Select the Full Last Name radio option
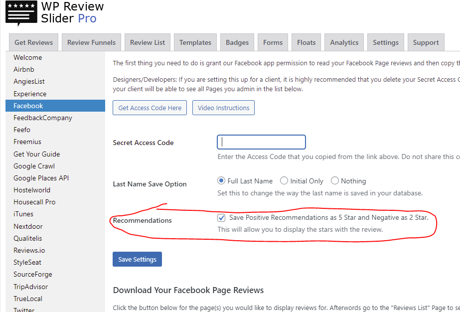The height and width of the screenshot is (312, 460). pos(221,181)
